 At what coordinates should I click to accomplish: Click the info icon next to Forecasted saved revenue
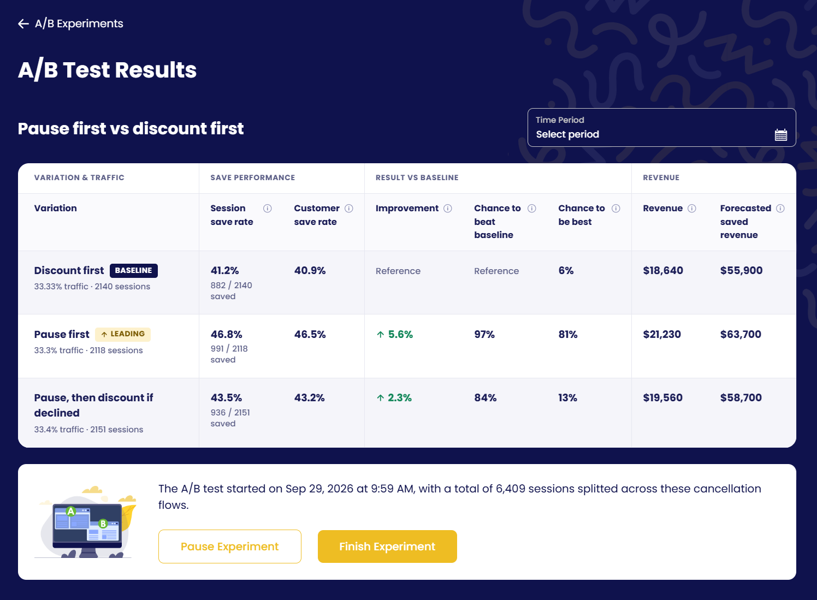[780, 208]
